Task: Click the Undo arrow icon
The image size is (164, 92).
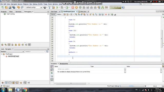Action: coord(18,7)
